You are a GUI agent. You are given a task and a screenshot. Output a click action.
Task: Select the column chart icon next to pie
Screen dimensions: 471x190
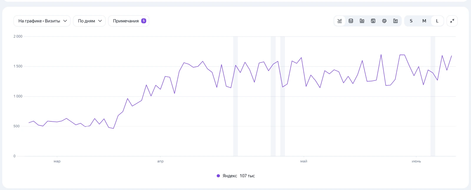click(x=396, y=21)
